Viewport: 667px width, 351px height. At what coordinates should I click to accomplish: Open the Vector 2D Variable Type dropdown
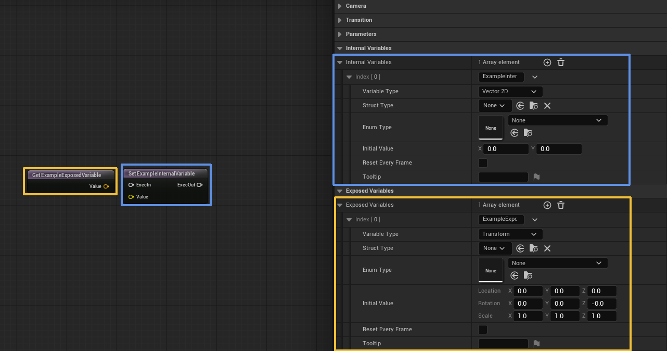tap(510, 92)
